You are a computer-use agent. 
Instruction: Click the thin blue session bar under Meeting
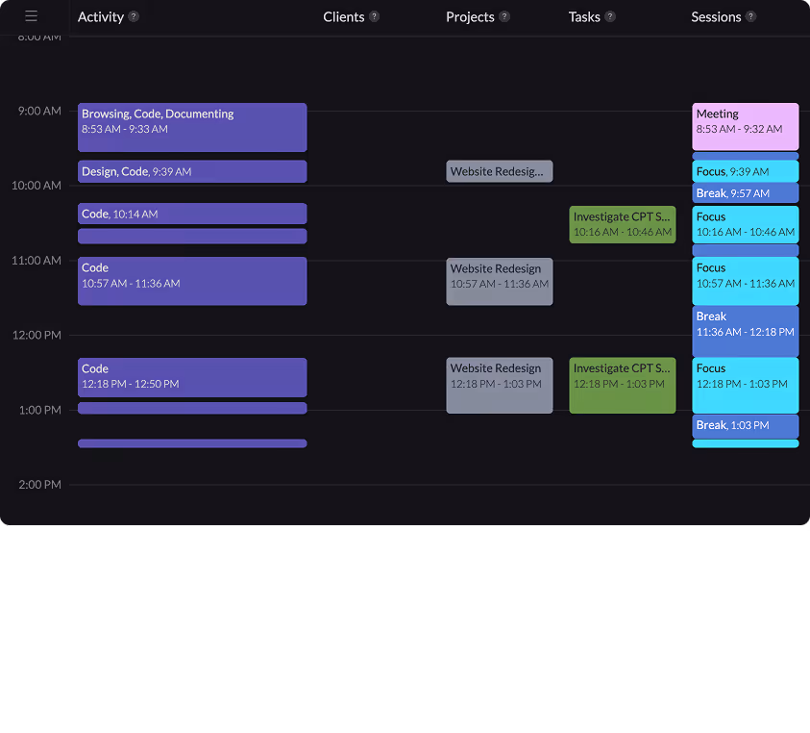746,156
